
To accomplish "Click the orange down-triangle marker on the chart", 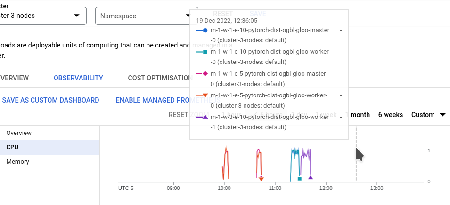I will tap(261, 179).
